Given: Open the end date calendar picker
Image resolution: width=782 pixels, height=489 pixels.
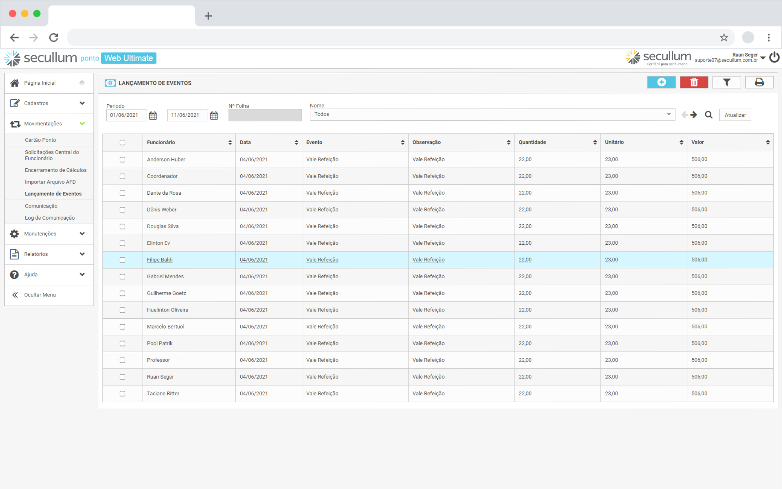Looking at the screenshot, I should (214, 115).
